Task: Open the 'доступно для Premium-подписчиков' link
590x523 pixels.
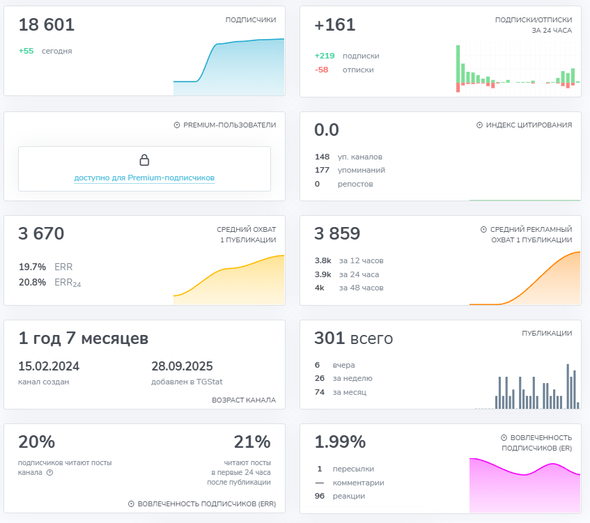Action: tap(144, 178)
